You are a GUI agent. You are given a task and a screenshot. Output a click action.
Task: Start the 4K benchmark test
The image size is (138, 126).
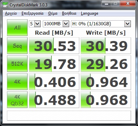tap(17, 82)
